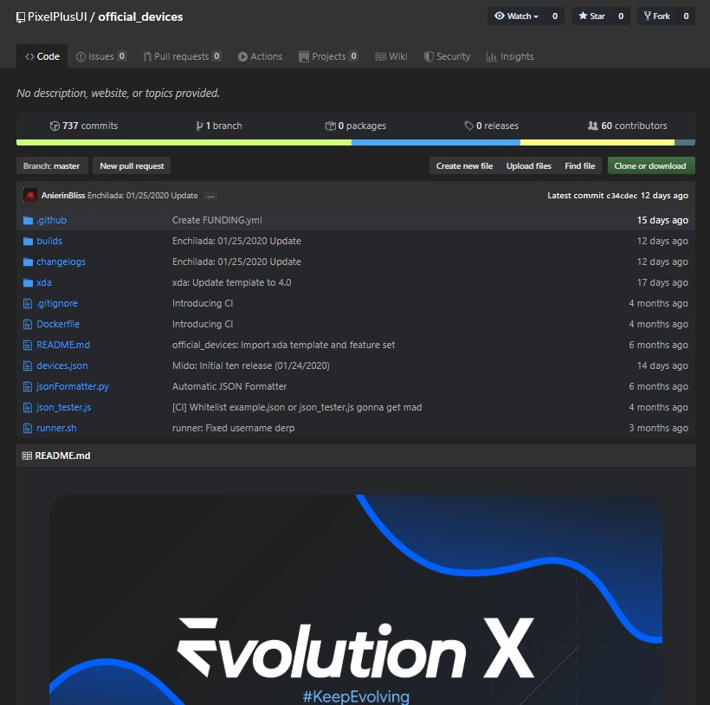Click the branch fork icon
The height and width of the screenshot is (705, 710).
click(x=199, y=126)
